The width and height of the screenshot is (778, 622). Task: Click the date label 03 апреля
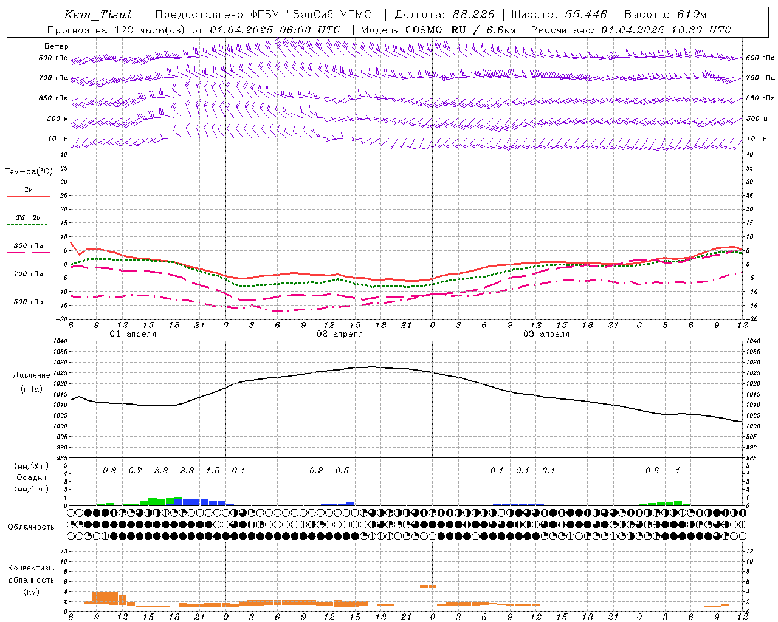point(546,334)
